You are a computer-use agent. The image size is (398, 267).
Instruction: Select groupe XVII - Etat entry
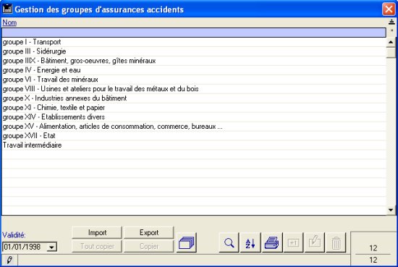(194, 136)
